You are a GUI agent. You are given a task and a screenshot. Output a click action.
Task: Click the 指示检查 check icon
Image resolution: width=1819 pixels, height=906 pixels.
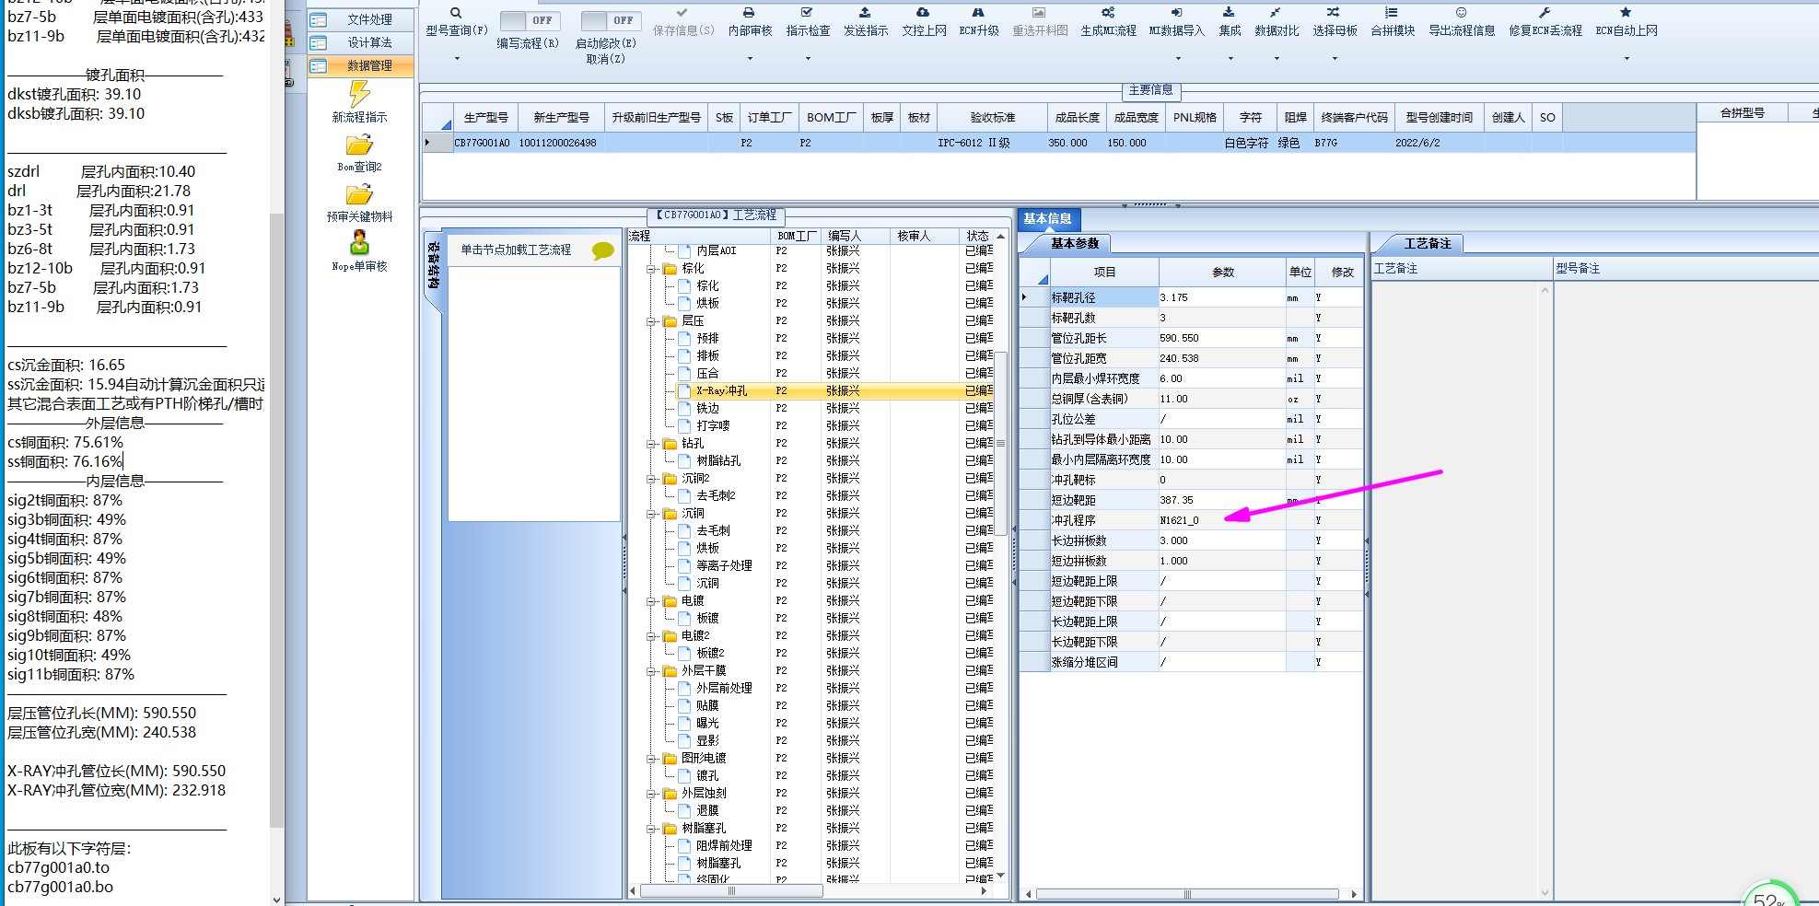tap(807, 13)
